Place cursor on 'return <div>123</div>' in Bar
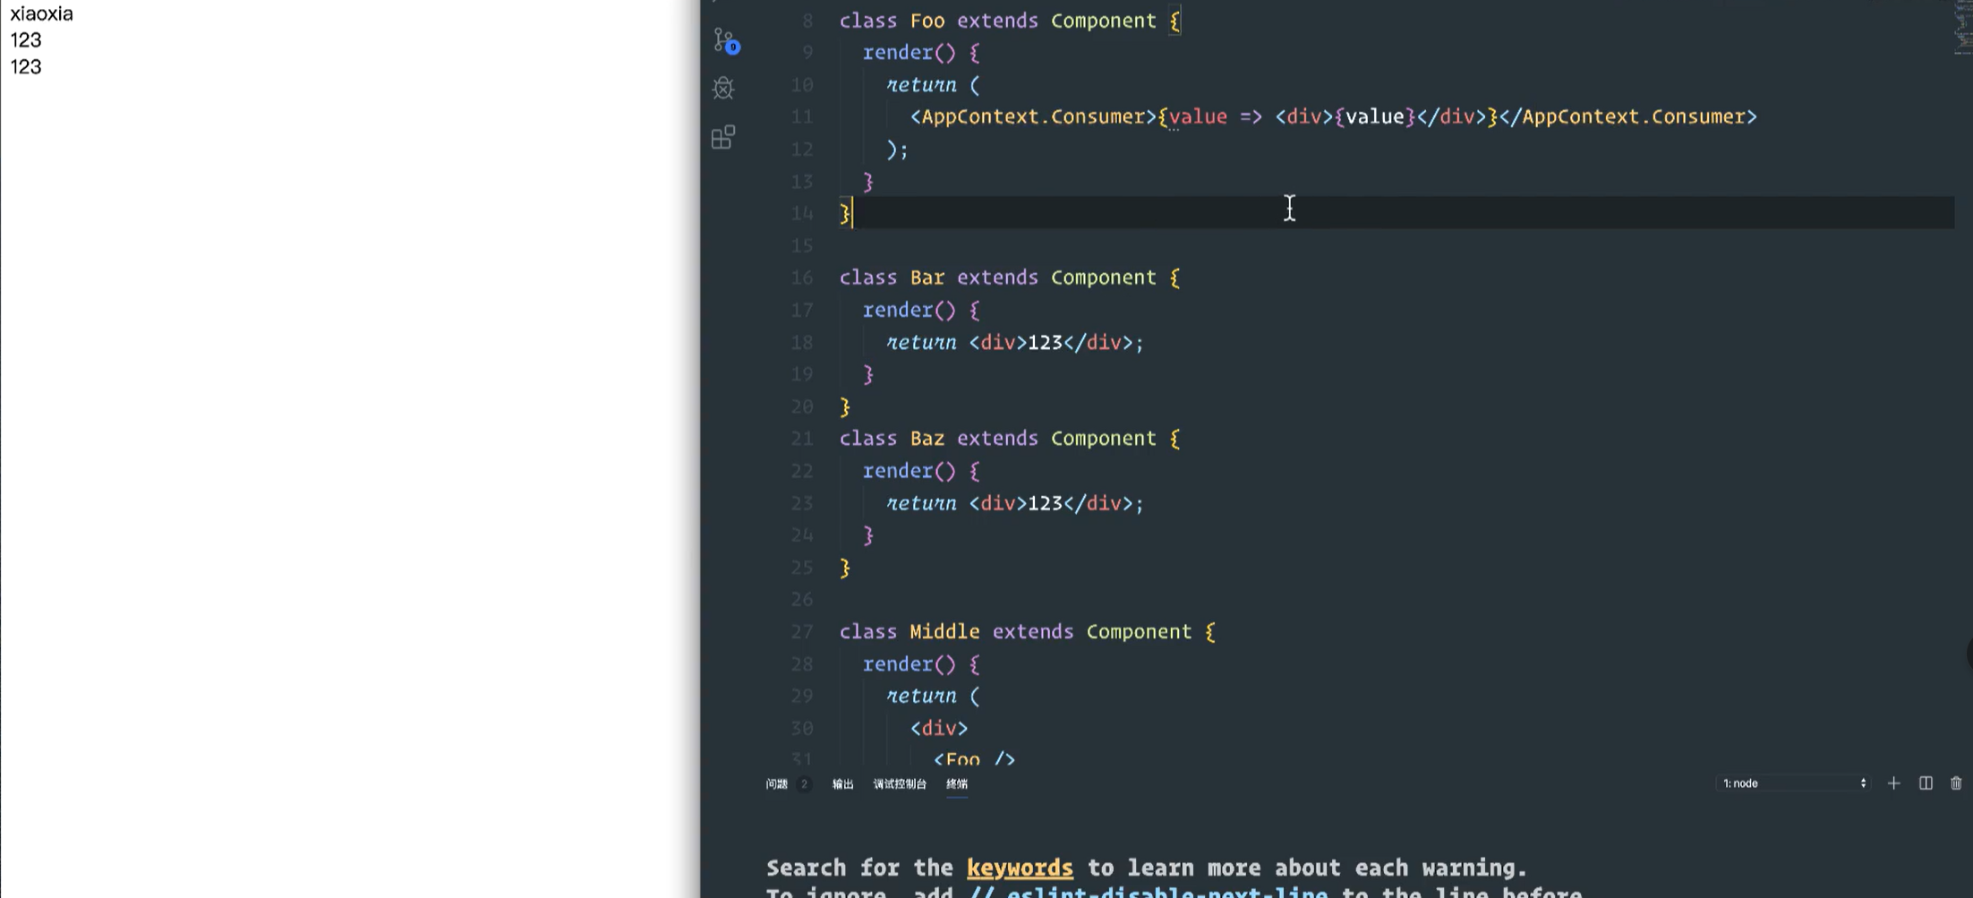 [1015, 342]
